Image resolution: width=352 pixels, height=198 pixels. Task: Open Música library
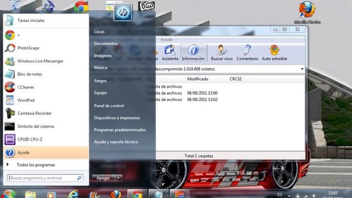coord(101,68)
